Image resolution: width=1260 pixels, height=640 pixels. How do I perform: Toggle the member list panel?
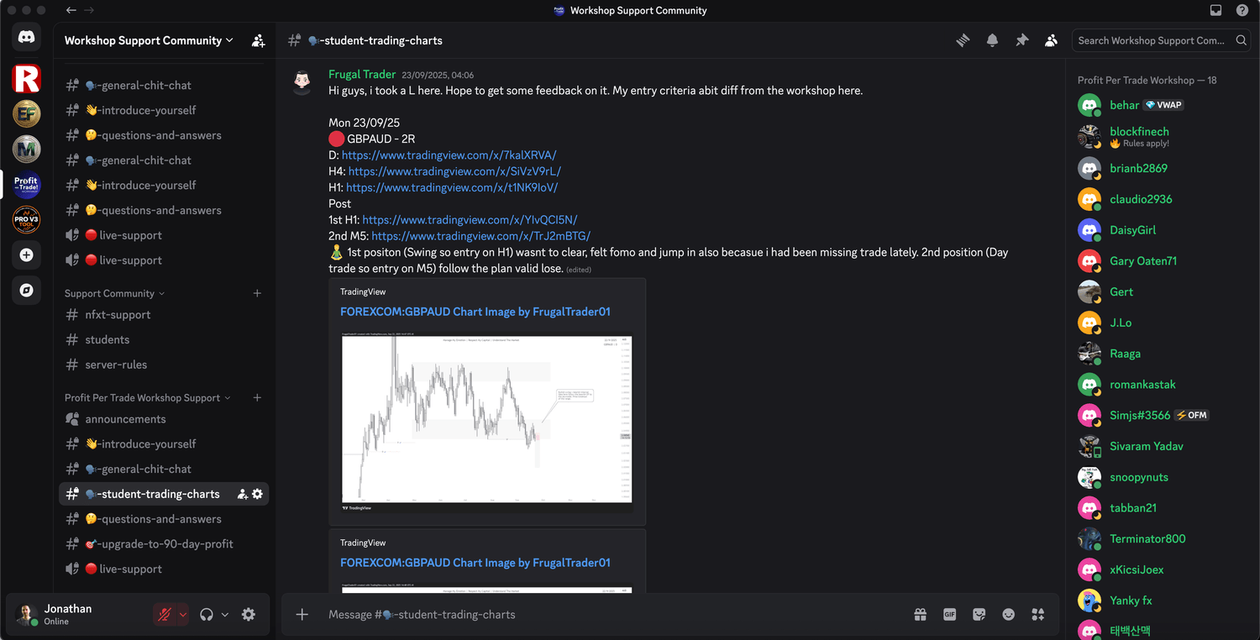click(x=1051, y=40)
